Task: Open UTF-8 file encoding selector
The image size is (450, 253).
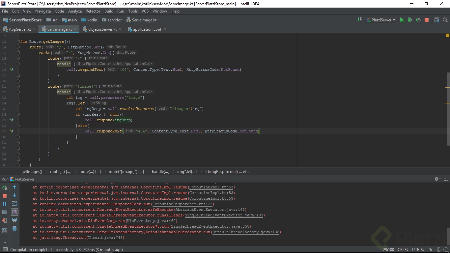Action: tap(418, 250)
